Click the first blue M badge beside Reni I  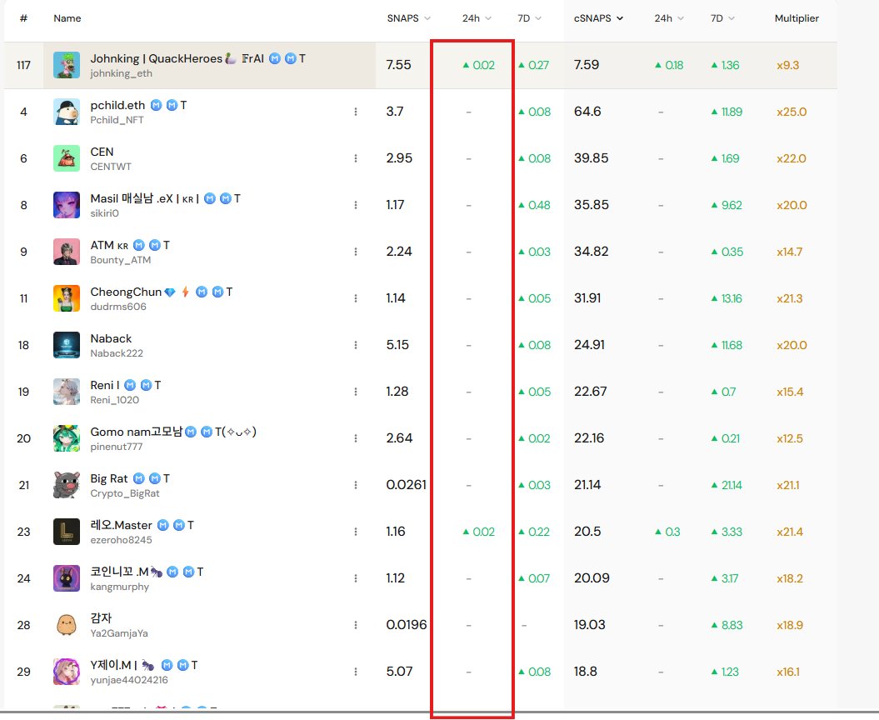tap(130, 385)
